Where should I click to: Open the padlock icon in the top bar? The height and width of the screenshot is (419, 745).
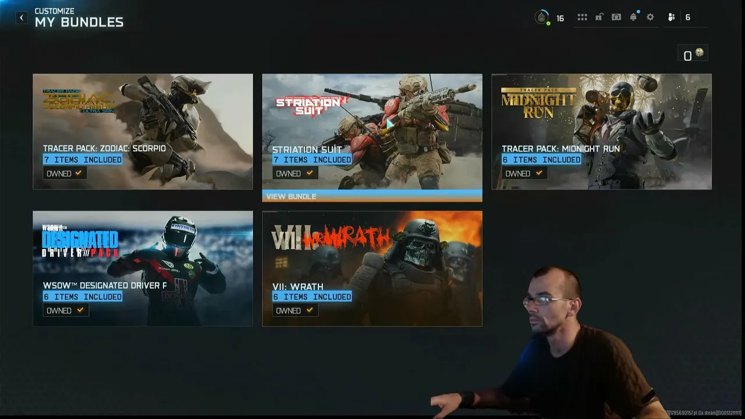click(599, 17)
